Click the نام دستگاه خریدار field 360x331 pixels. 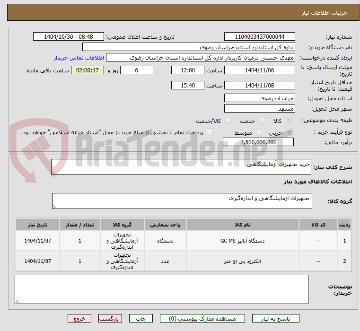pyautogui.click(x=188, y=47)
